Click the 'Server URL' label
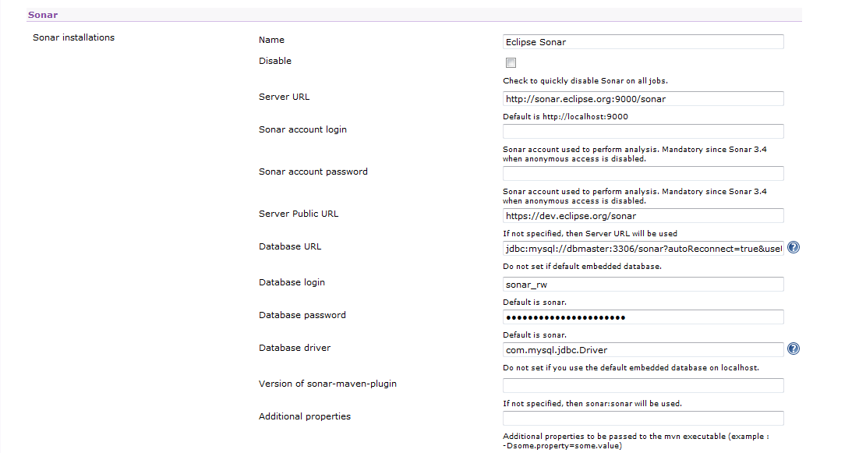Viewport: 859px width, 453px height. [x=284, y=97]
